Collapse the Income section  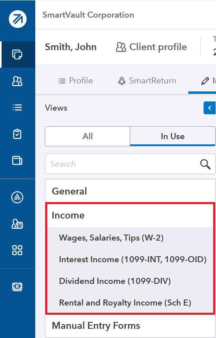130,215
